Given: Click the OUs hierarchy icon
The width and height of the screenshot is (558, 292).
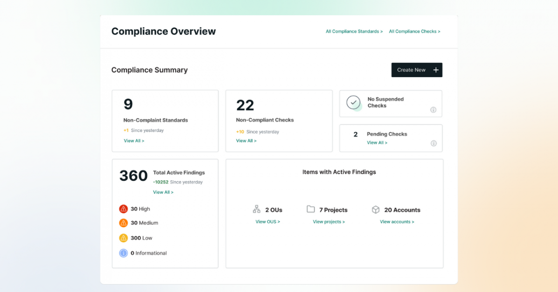Looking at the screenshot, I should coord(257,209).
